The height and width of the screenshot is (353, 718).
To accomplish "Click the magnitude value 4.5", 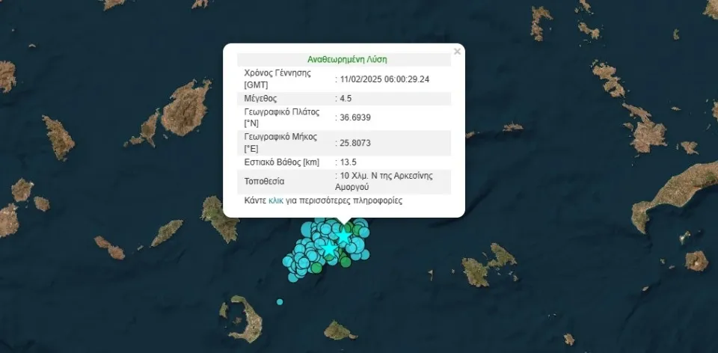I will pos(345,98).
